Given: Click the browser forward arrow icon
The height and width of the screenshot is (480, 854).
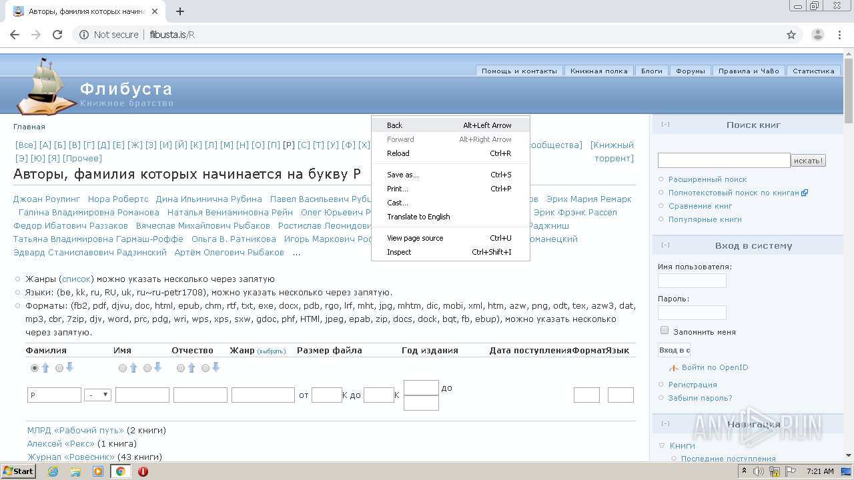Looking at the screenshot, I should [36, 35].
